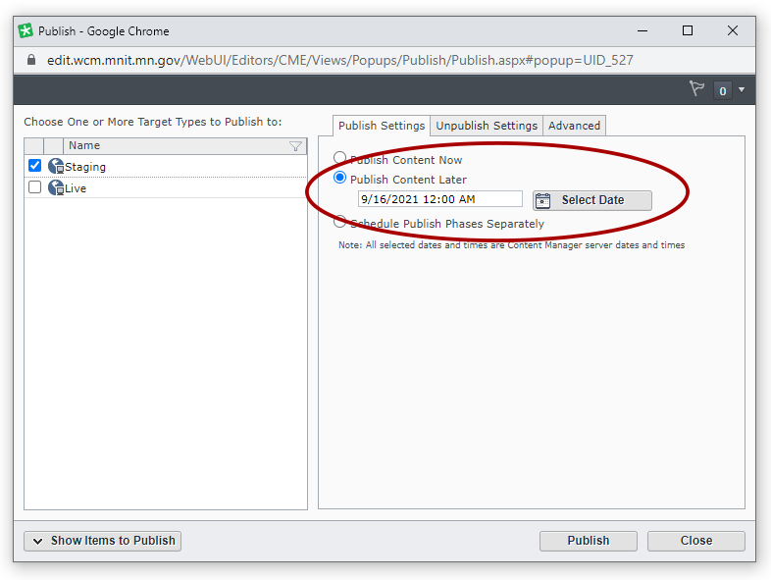This screenshot has height=580, width=771.
Task: Click the flag icon in the top bar
Action: 696,89
